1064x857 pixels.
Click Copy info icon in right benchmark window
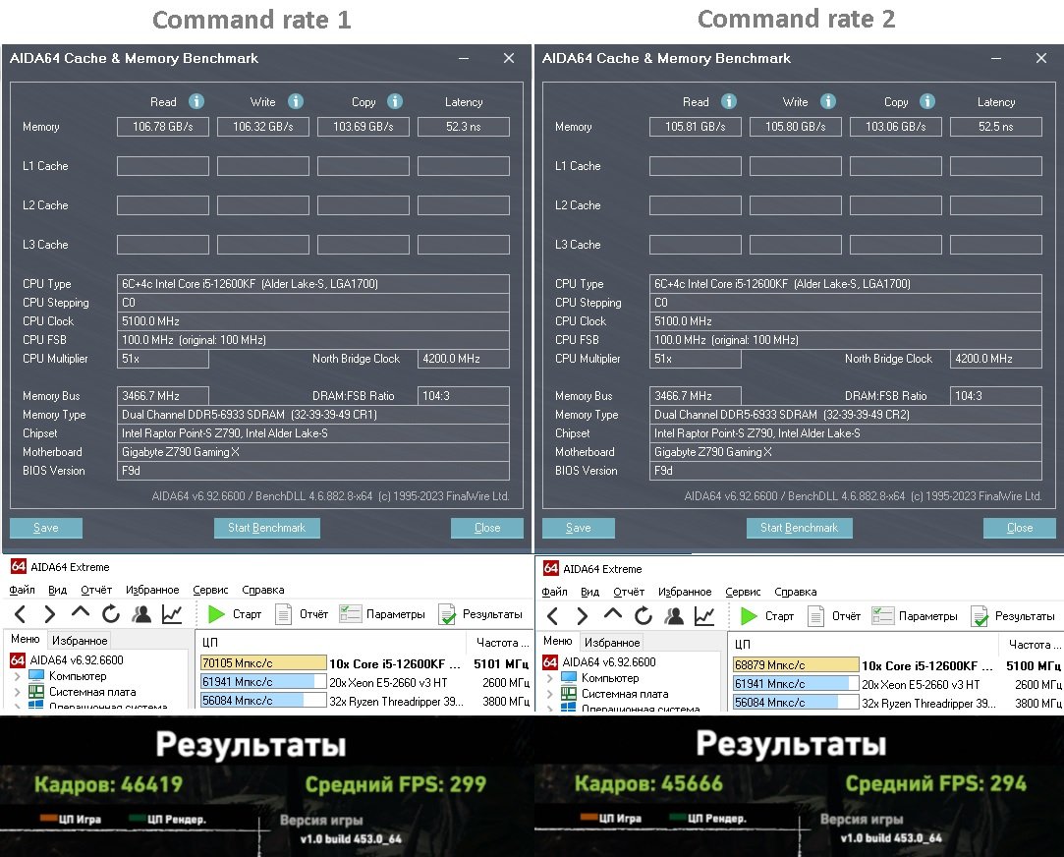click(926, 102)
